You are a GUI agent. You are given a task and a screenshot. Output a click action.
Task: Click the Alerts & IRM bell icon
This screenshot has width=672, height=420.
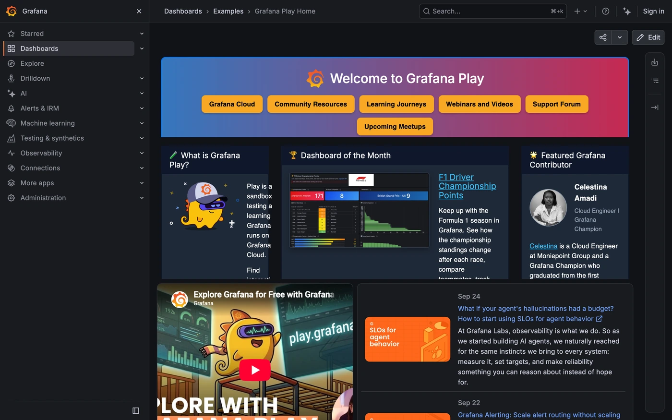(x=11, y=108)
